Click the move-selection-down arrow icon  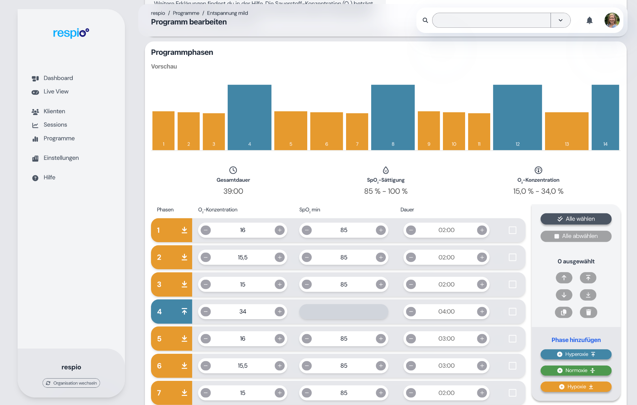564,295
